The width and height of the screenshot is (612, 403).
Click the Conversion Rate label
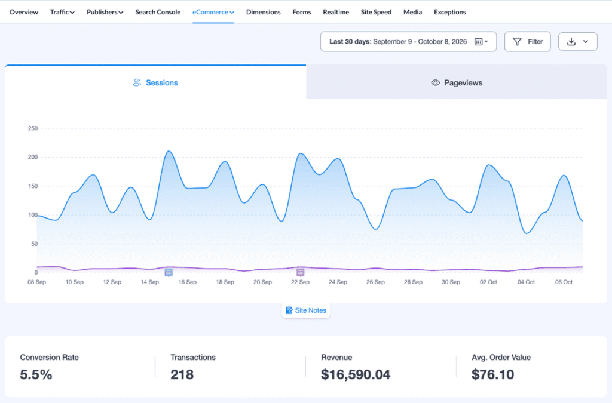[x=49, y=358]
